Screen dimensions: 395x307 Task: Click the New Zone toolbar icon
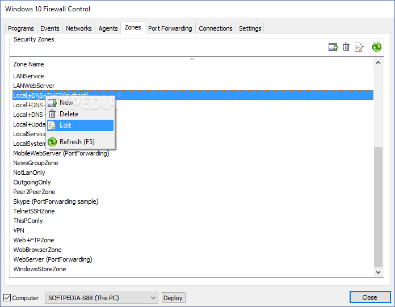(333, 47)
